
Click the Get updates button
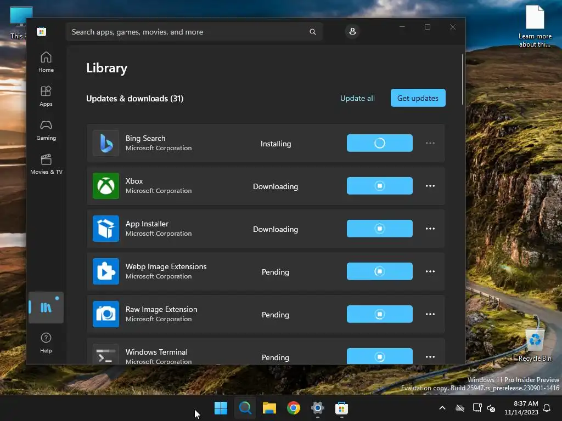tap(418, 98)
